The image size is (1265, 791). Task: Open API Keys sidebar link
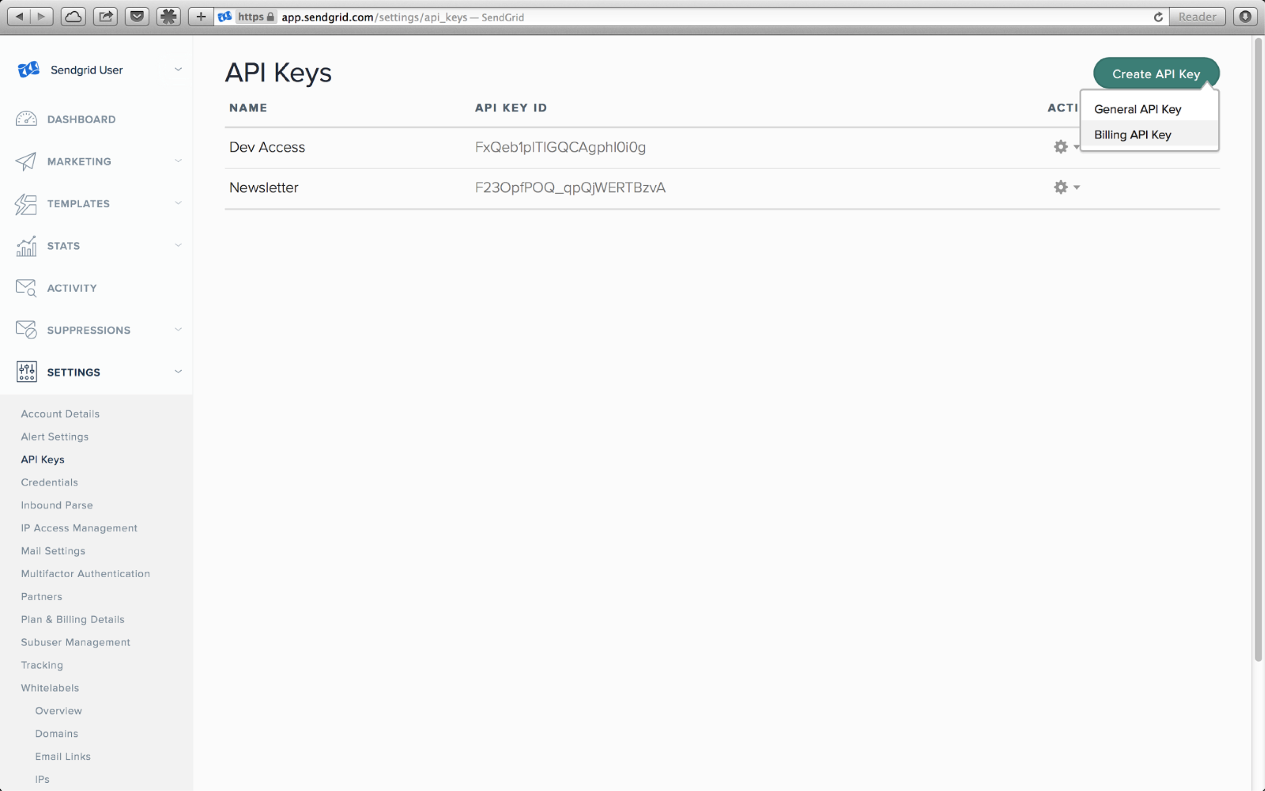42,459
